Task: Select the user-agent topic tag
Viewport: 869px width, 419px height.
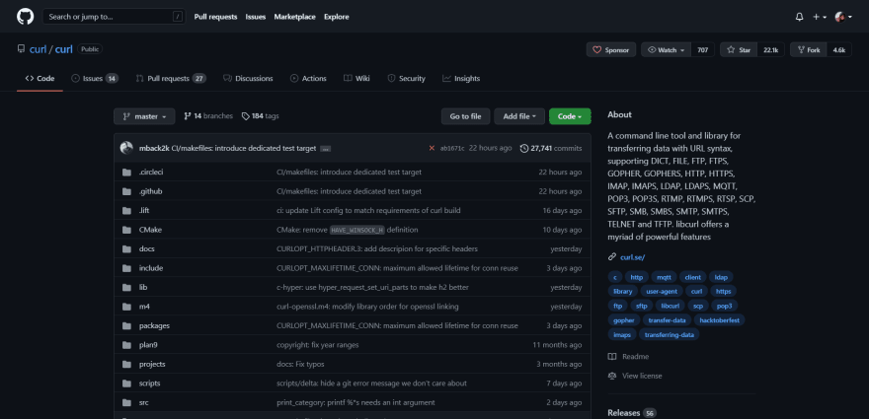Action: point(662,291)
